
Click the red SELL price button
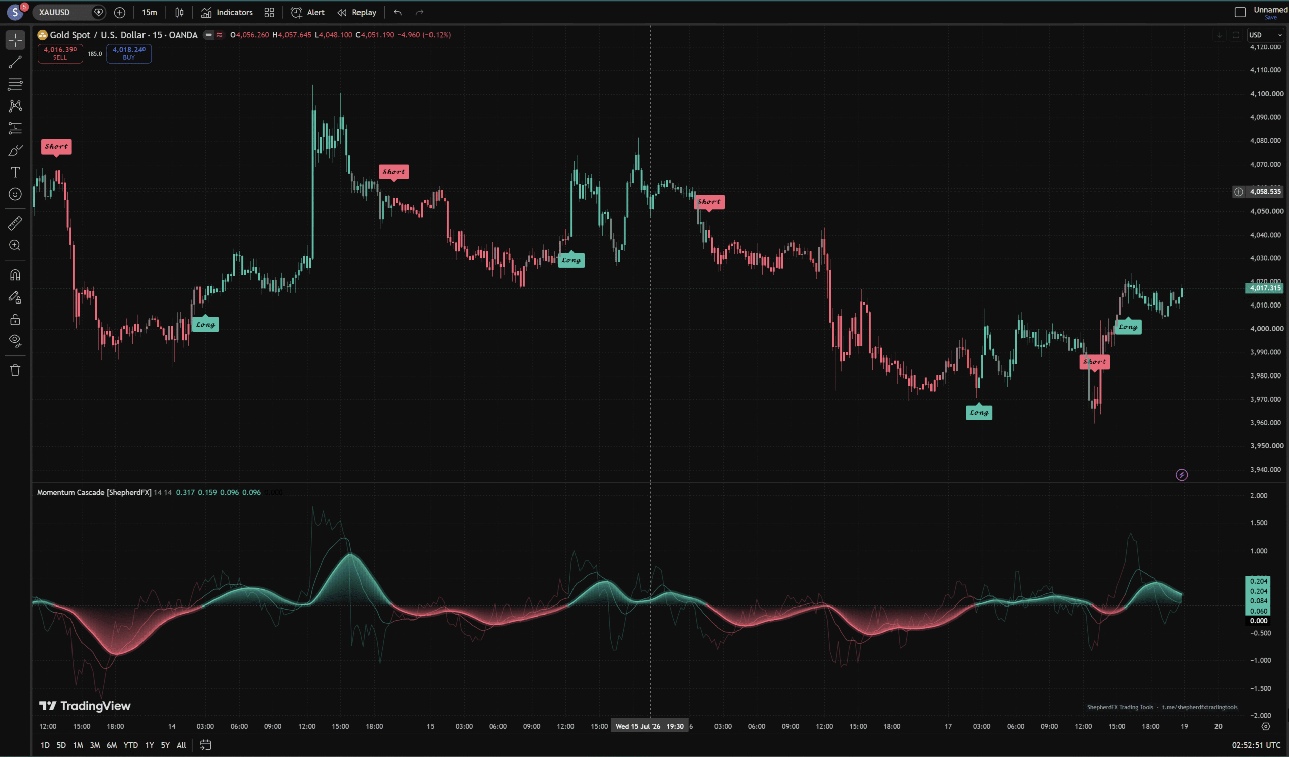click(x=60, y=53)
